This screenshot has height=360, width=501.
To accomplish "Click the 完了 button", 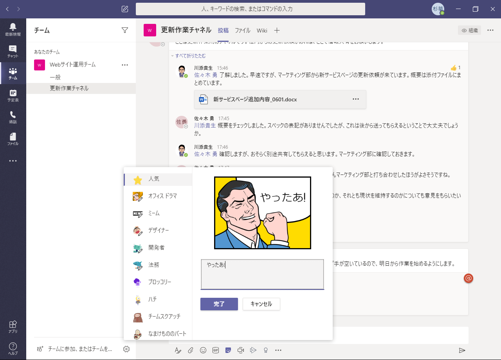I will (x=219, y=304).
